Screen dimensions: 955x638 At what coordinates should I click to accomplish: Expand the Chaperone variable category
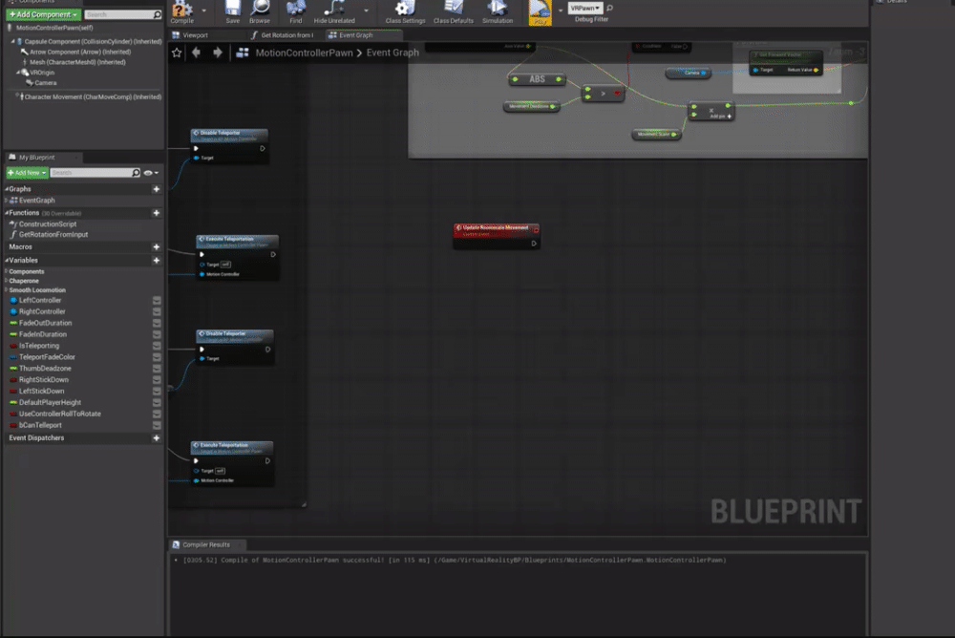coord(6,281)
